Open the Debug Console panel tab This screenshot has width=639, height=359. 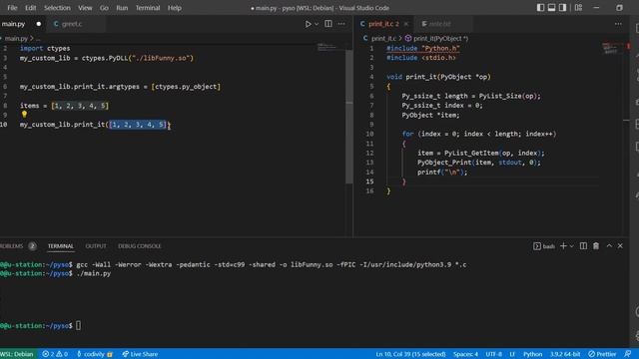(140, 246)
